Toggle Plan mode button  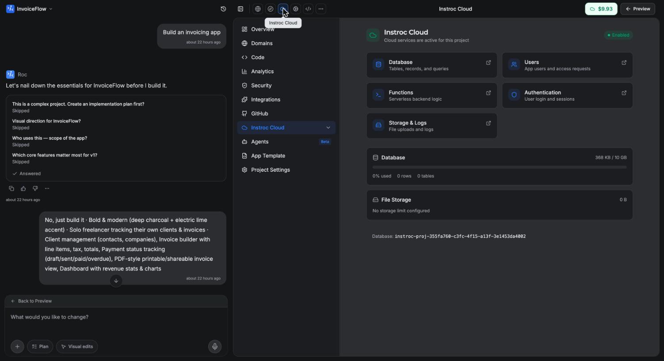click(40, 346)
